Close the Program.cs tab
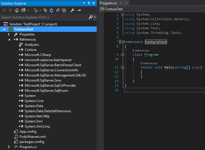This screenshot has height=150, width=205. tap(126, 3)
